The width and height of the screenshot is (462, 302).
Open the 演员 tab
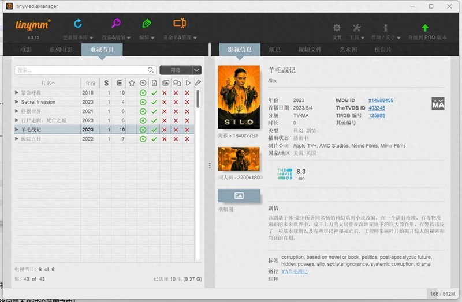coord(275,50)
